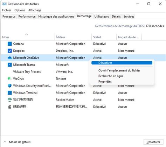
Task: Click Moins de détails link
Action: click(20, 142)
